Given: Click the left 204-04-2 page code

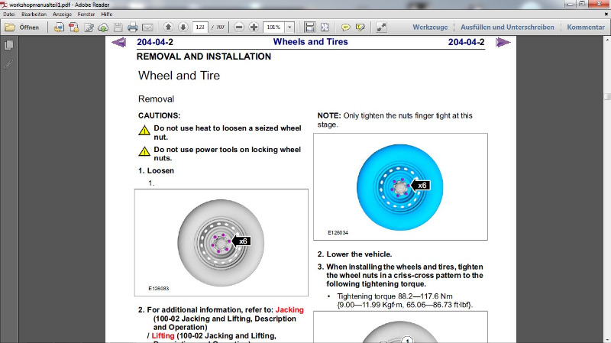Looking at the screenshot, I should click(155, 42).
